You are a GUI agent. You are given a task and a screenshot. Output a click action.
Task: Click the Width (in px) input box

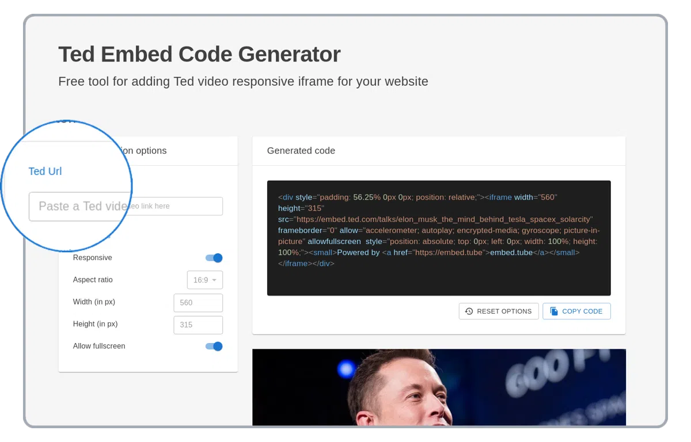(x=198, y=303)
